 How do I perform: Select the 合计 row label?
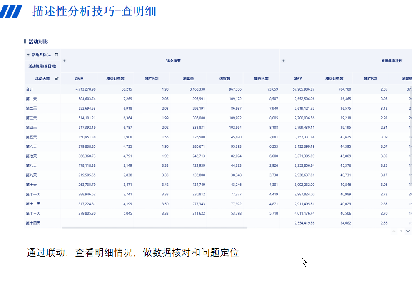click(30, 89)
